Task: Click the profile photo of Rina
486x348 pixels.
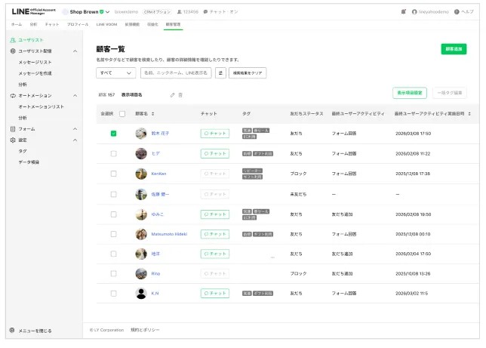Action: pyautogui.click(x=141, y=273)
